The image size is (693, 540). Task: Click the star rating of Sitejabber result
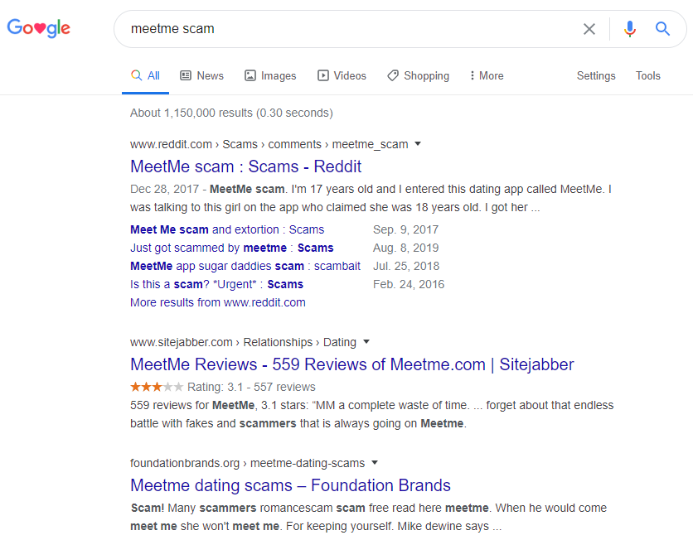[x=157, y=387]
